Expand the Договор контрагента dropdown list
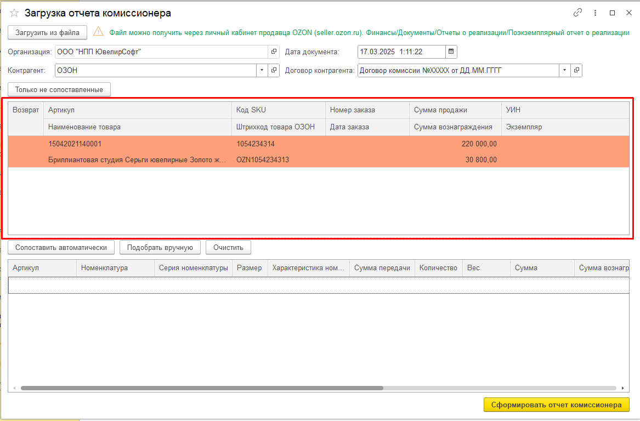This screenshot has height=421, width=640. (564, 70)
